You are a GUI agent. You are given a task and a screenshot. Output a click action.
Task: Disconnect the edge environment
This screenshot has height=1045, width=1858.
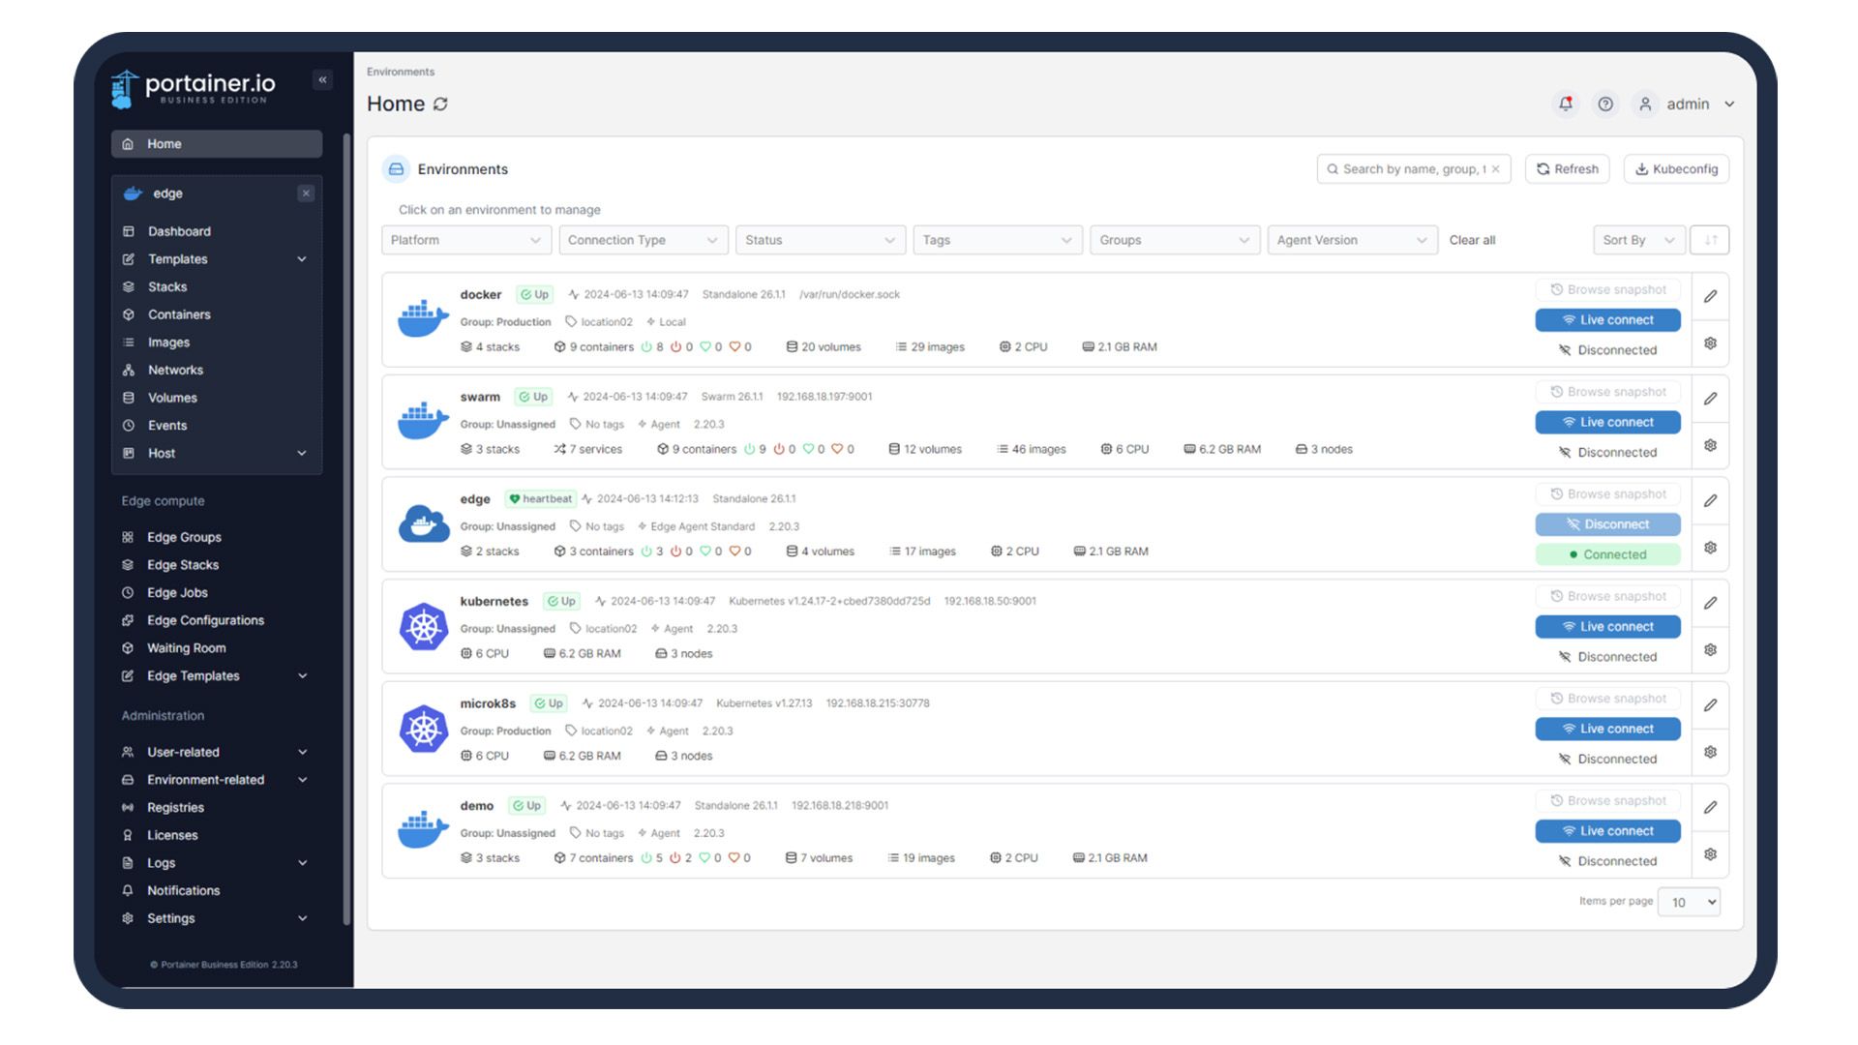pyautogui.click(x=1607, y=524)
